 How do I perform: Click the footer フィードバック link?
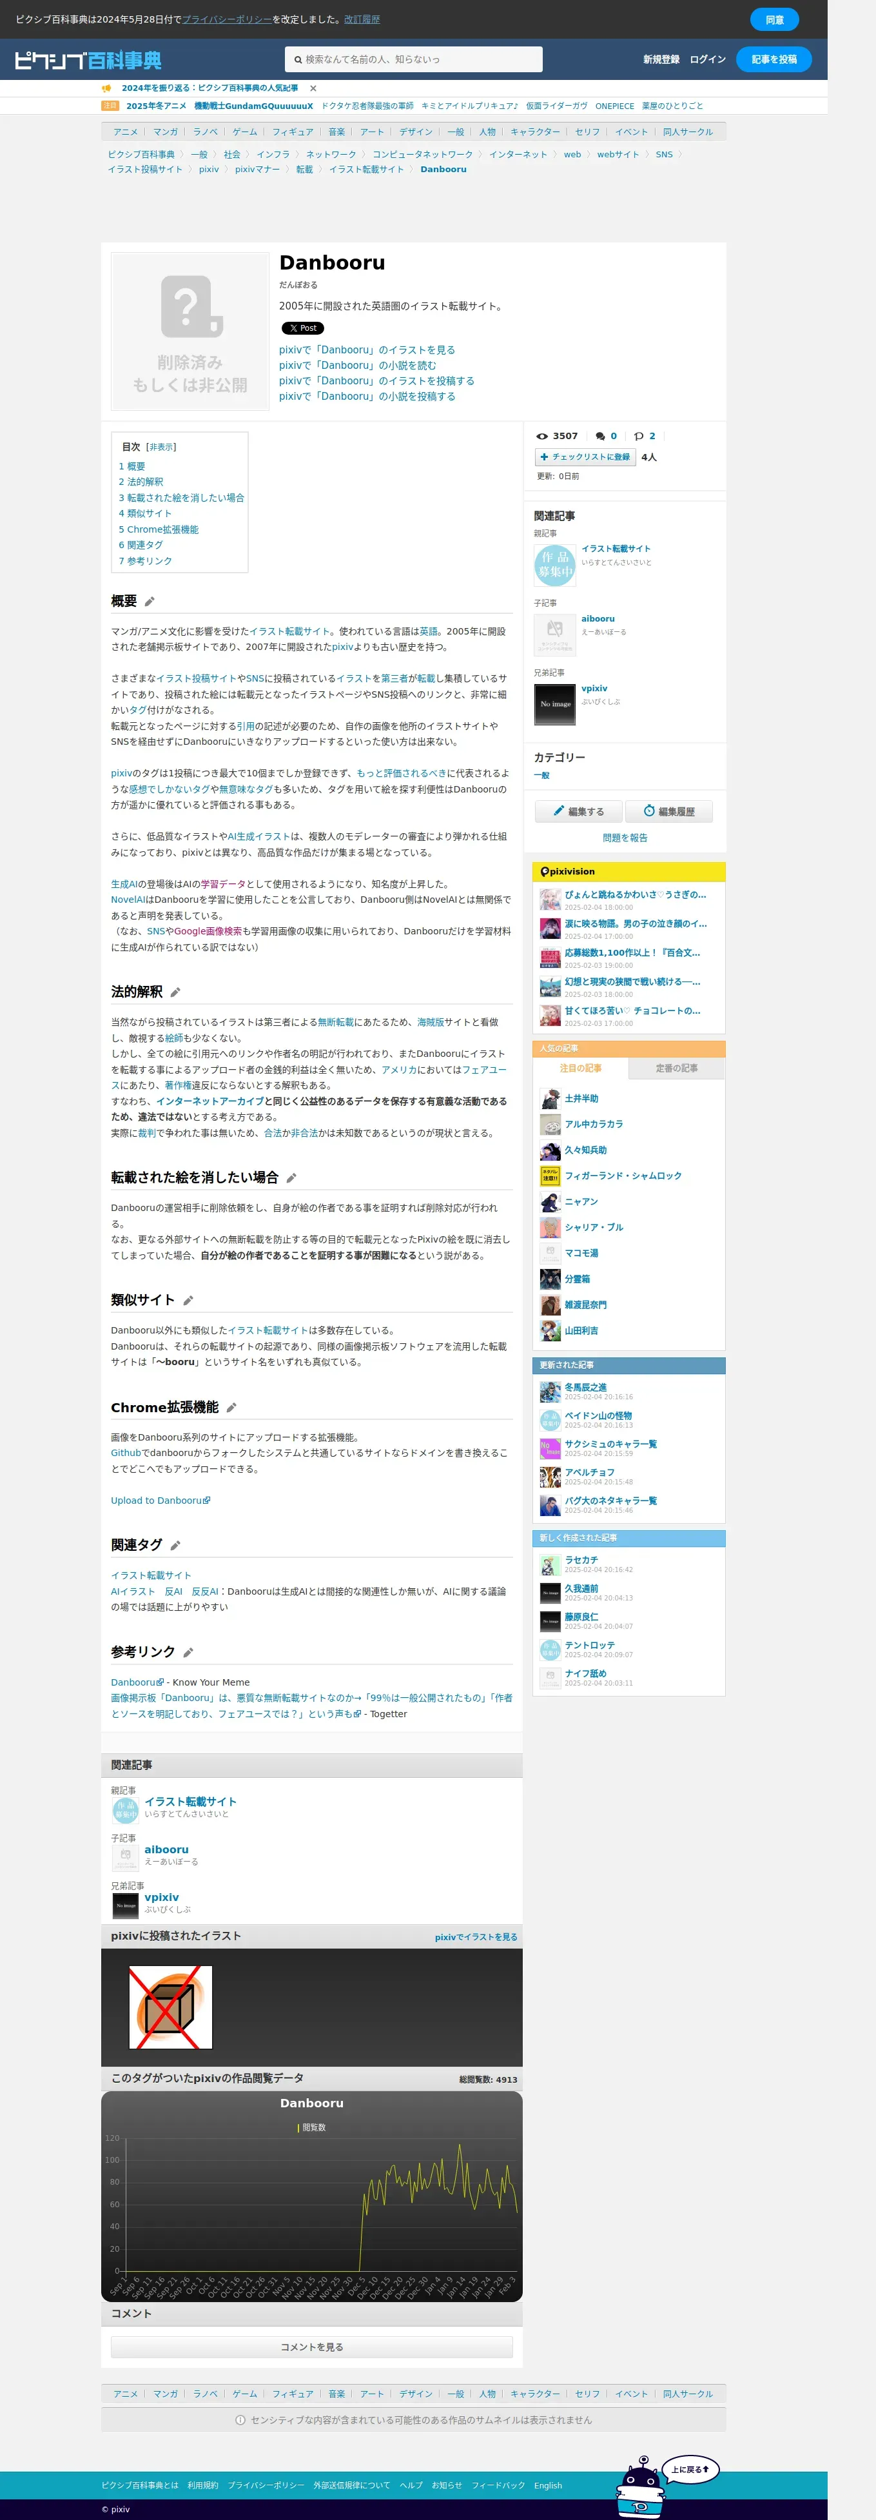click(x=498, y=2485)
